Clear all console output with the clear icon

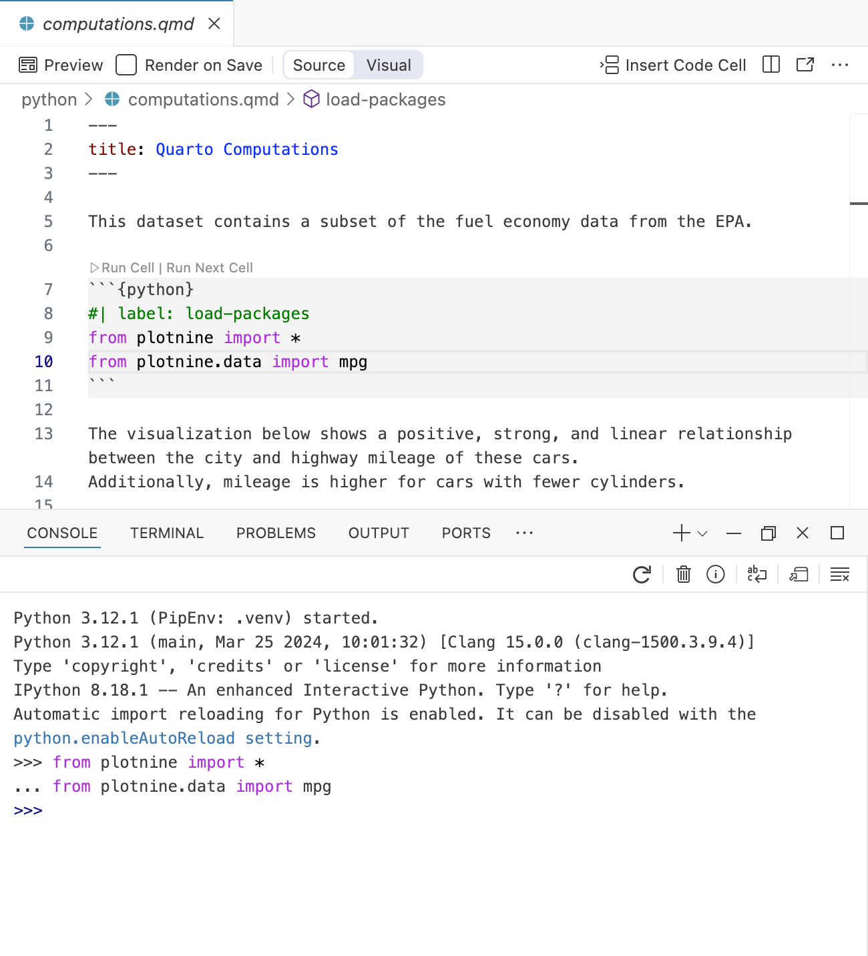click(x=840, y=574)
